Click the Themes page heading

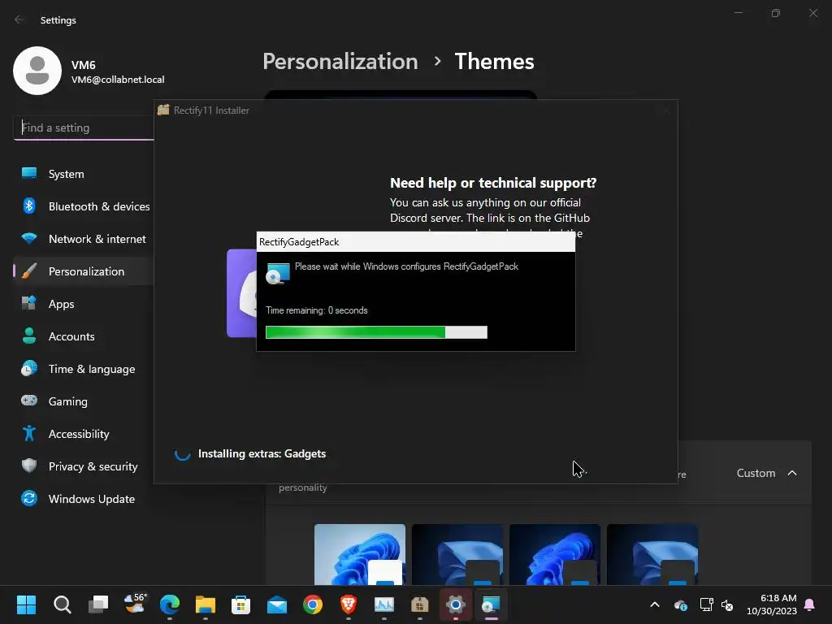pyautogui.click(x=494, y=62)
